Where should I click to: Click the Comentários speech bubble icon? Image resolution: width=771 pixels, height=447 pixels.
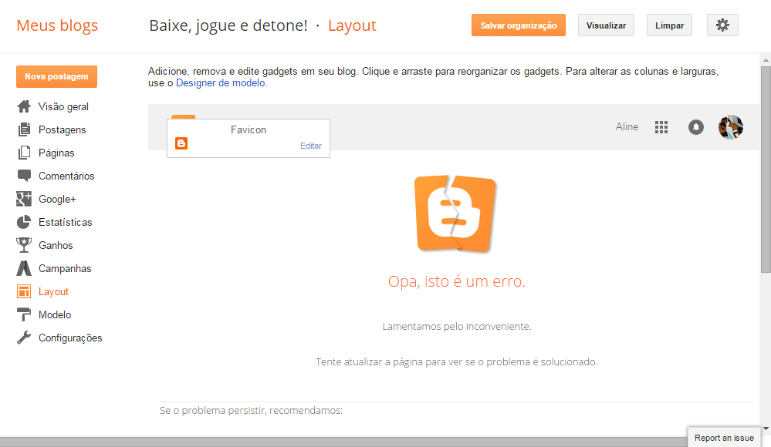coord(24,176)
